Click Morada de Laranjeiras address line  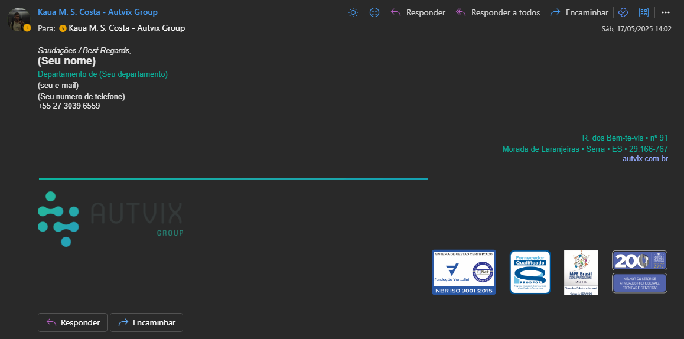coord(585,149)
